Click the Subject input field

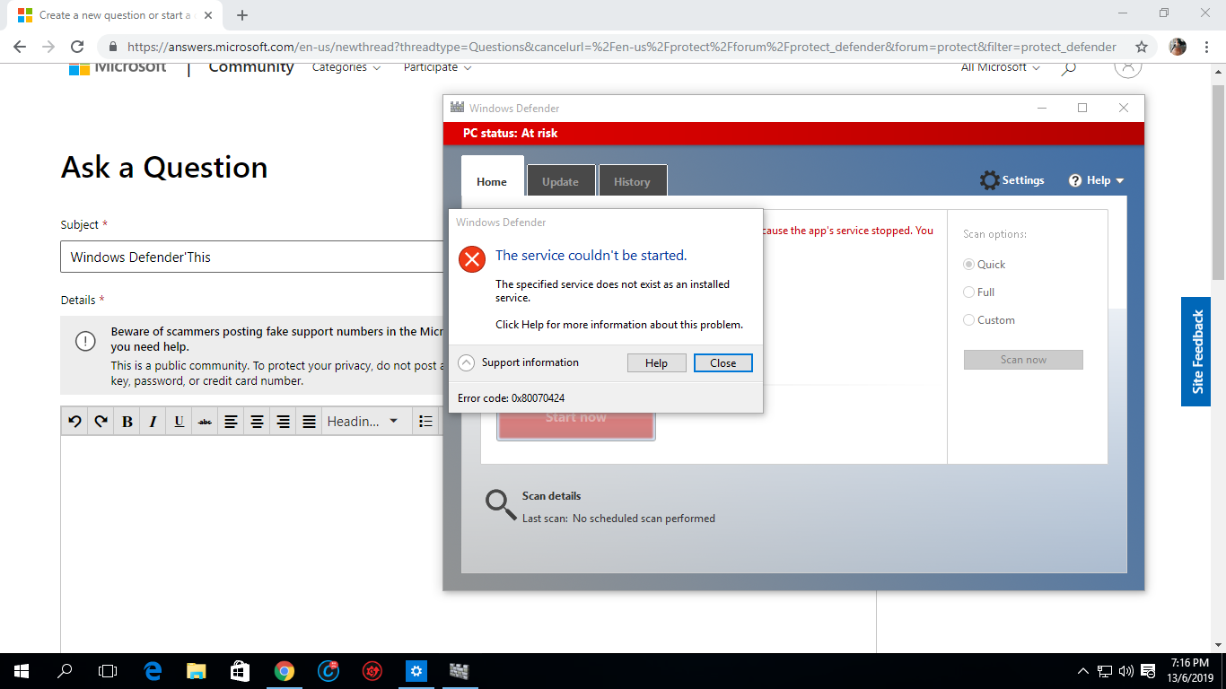(x=252, y=257)
